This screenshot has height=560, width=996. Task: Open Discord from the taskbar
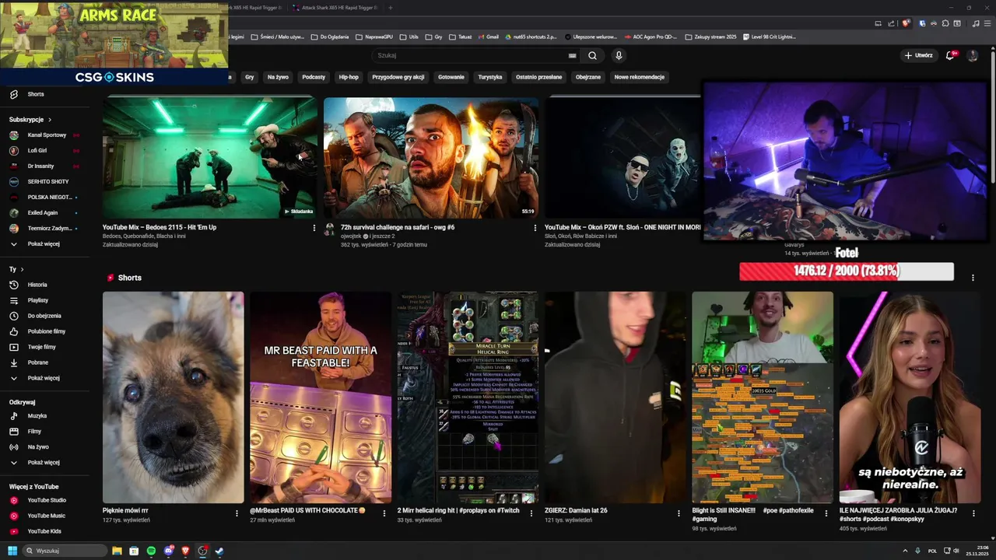click(x=168, y=551)
